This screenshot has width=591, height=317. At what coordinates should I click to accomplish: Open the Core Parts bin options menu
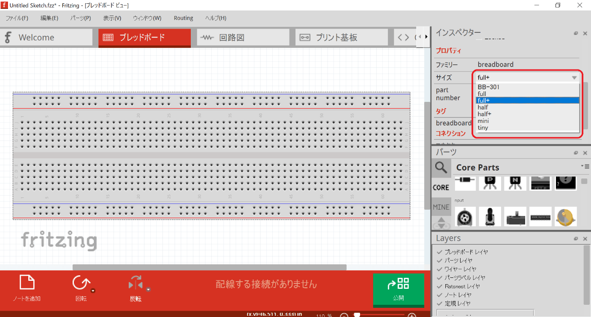(585, 166)
